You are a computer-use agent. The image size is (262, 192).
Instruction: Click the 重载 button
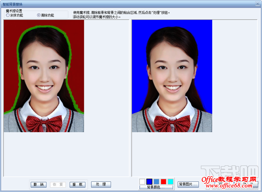coord(77,185)
